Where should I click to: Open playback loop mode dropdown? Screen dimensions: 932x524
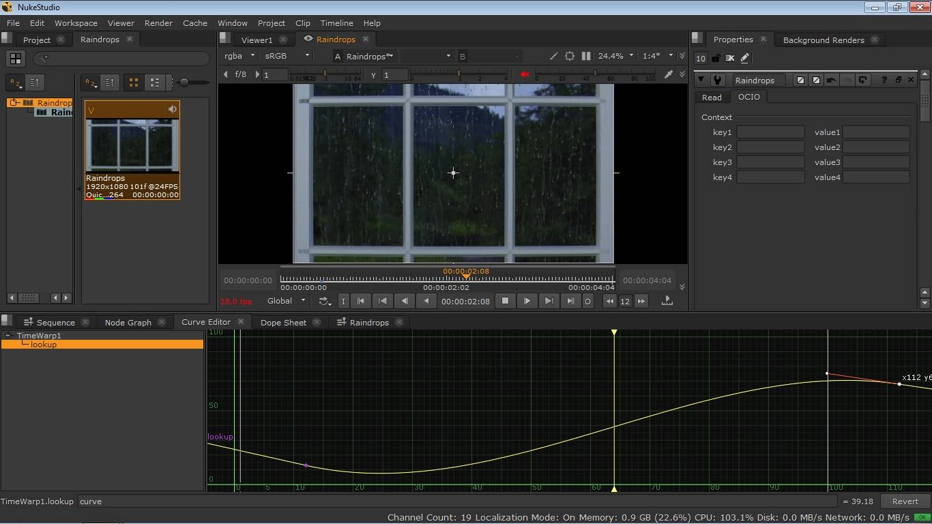point(324,301)
